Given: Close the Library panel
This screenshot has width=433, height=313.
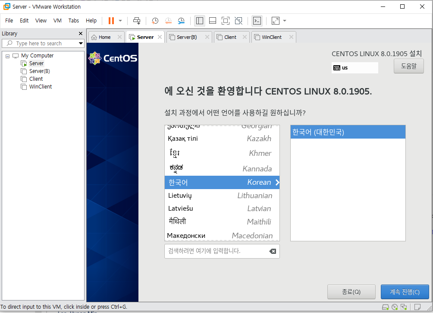Looking at the screenshot, I should pos(81,33).
